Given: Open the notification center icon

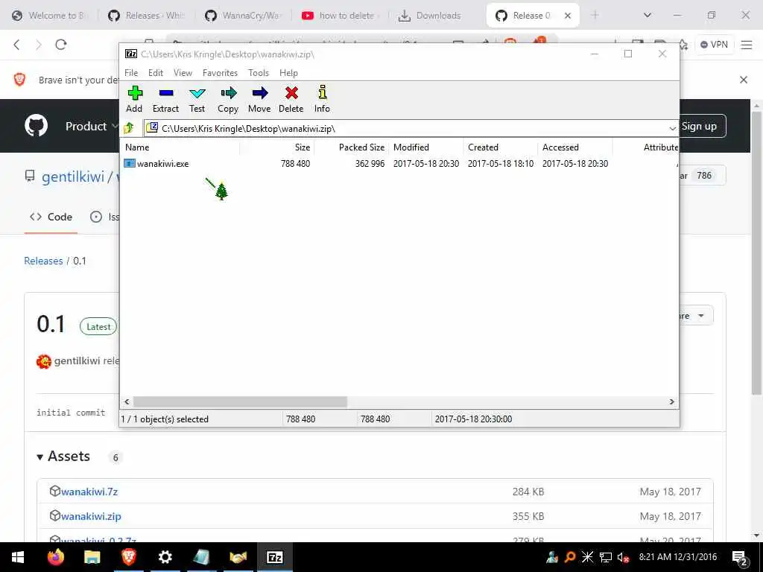Looking at the screenshot, I should coord(740,558).
